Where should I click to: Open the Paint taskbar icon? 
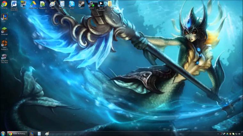click(47, 134)
